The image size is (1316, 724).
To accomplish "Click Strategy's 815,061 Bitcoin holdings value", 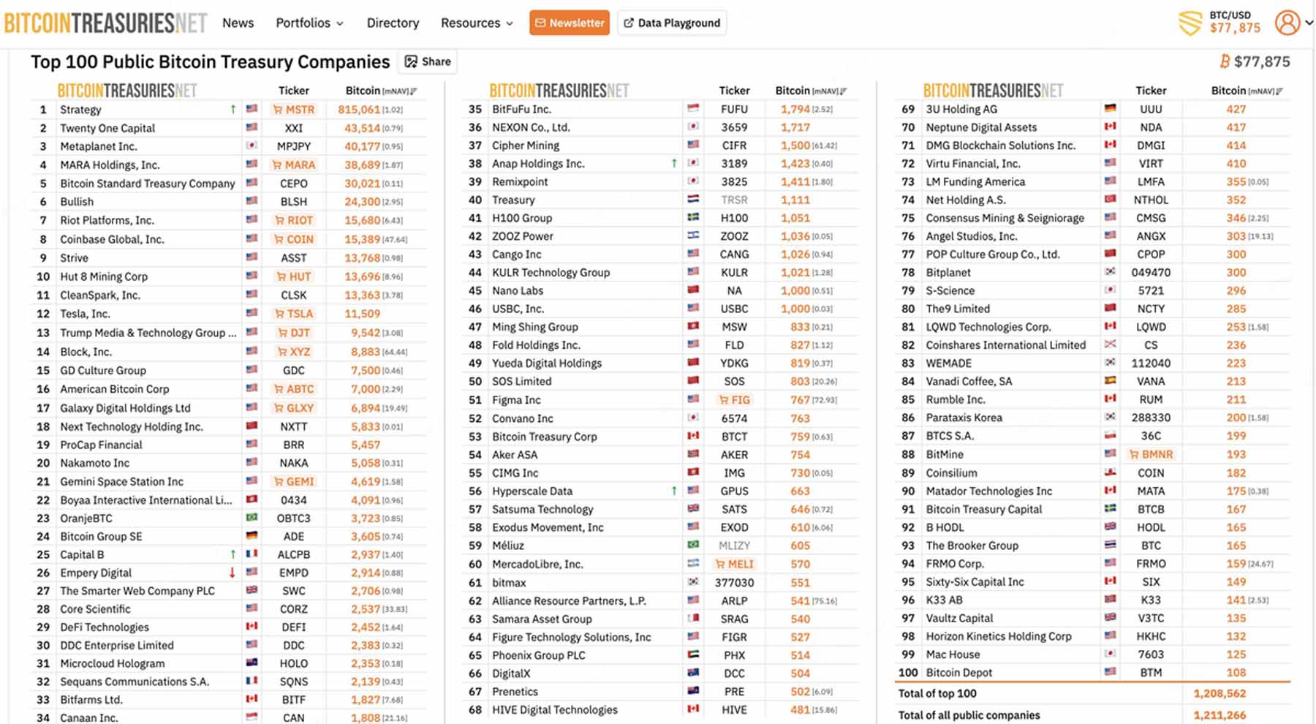I will point(359,110).
